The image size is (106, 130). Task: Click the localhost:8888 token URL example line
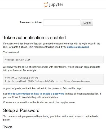point(48,81)
